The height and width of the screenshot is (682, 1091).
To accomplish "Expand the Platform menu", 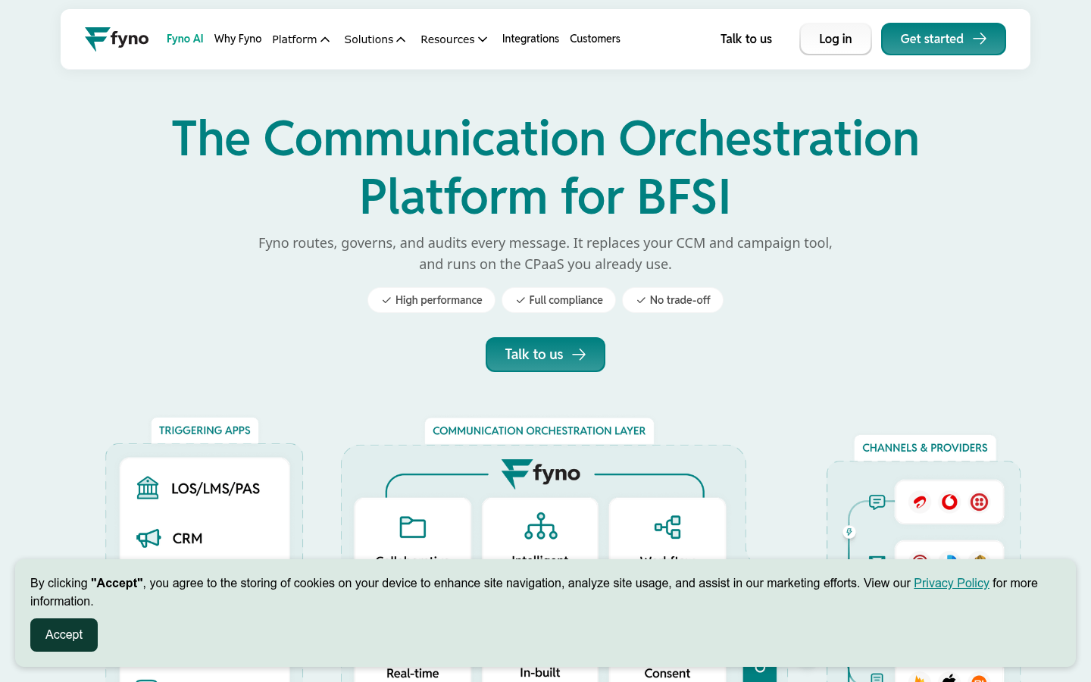I will click(301, 39).
